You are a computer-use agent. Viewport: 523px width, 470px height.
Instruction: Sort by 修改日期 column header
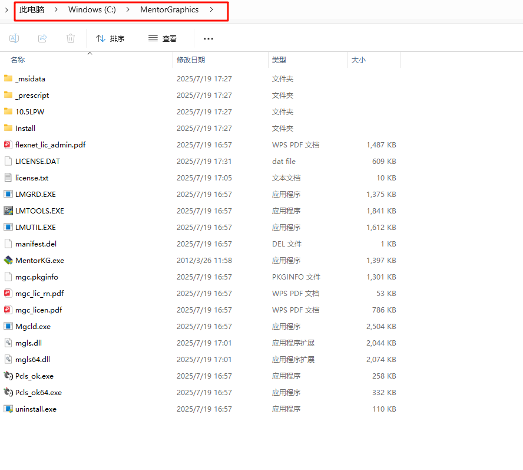tap(191, 60)
